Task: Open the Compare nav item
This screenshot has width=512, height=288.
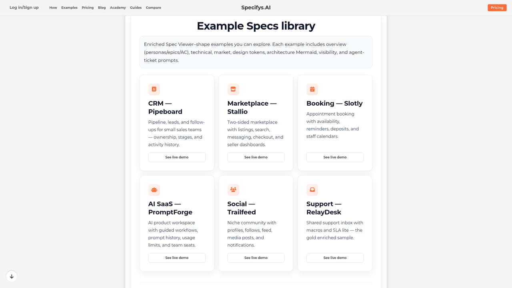Action: [154, 8]
